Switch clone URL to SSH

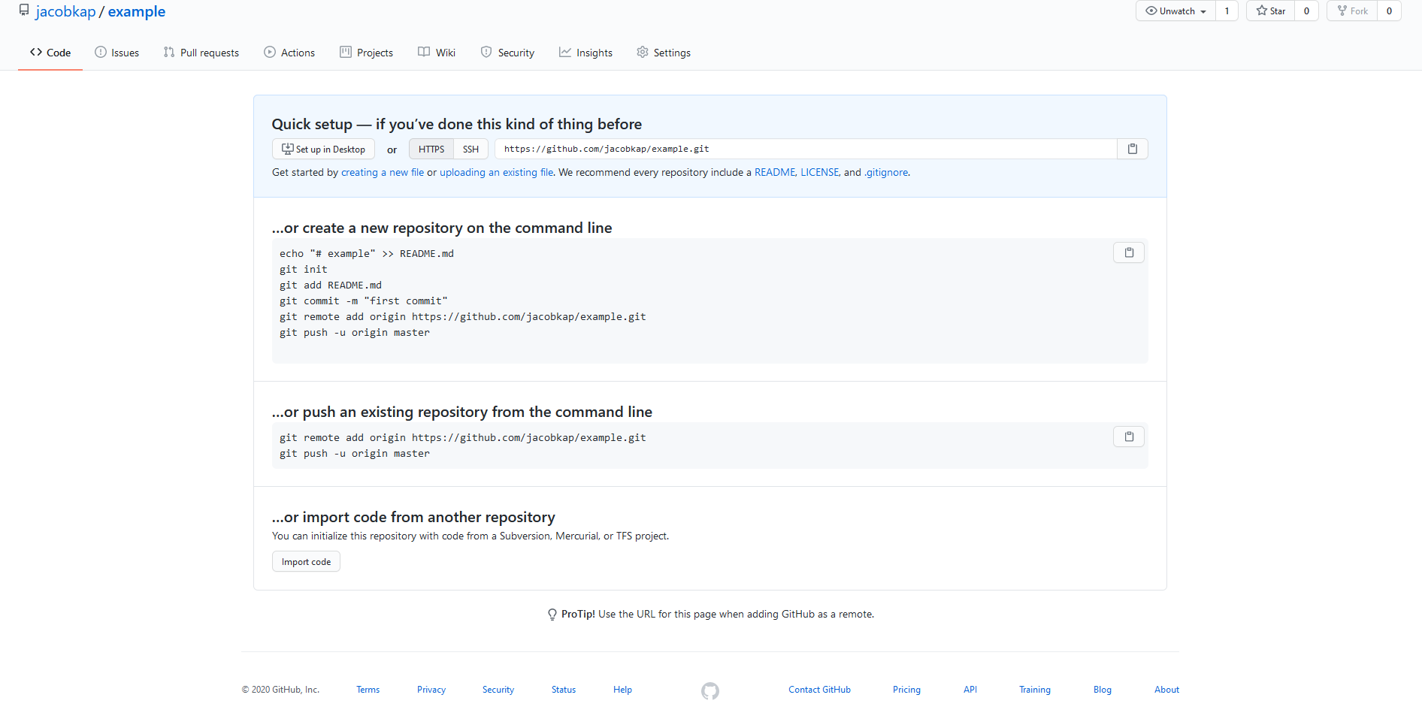tap(470, 149)
